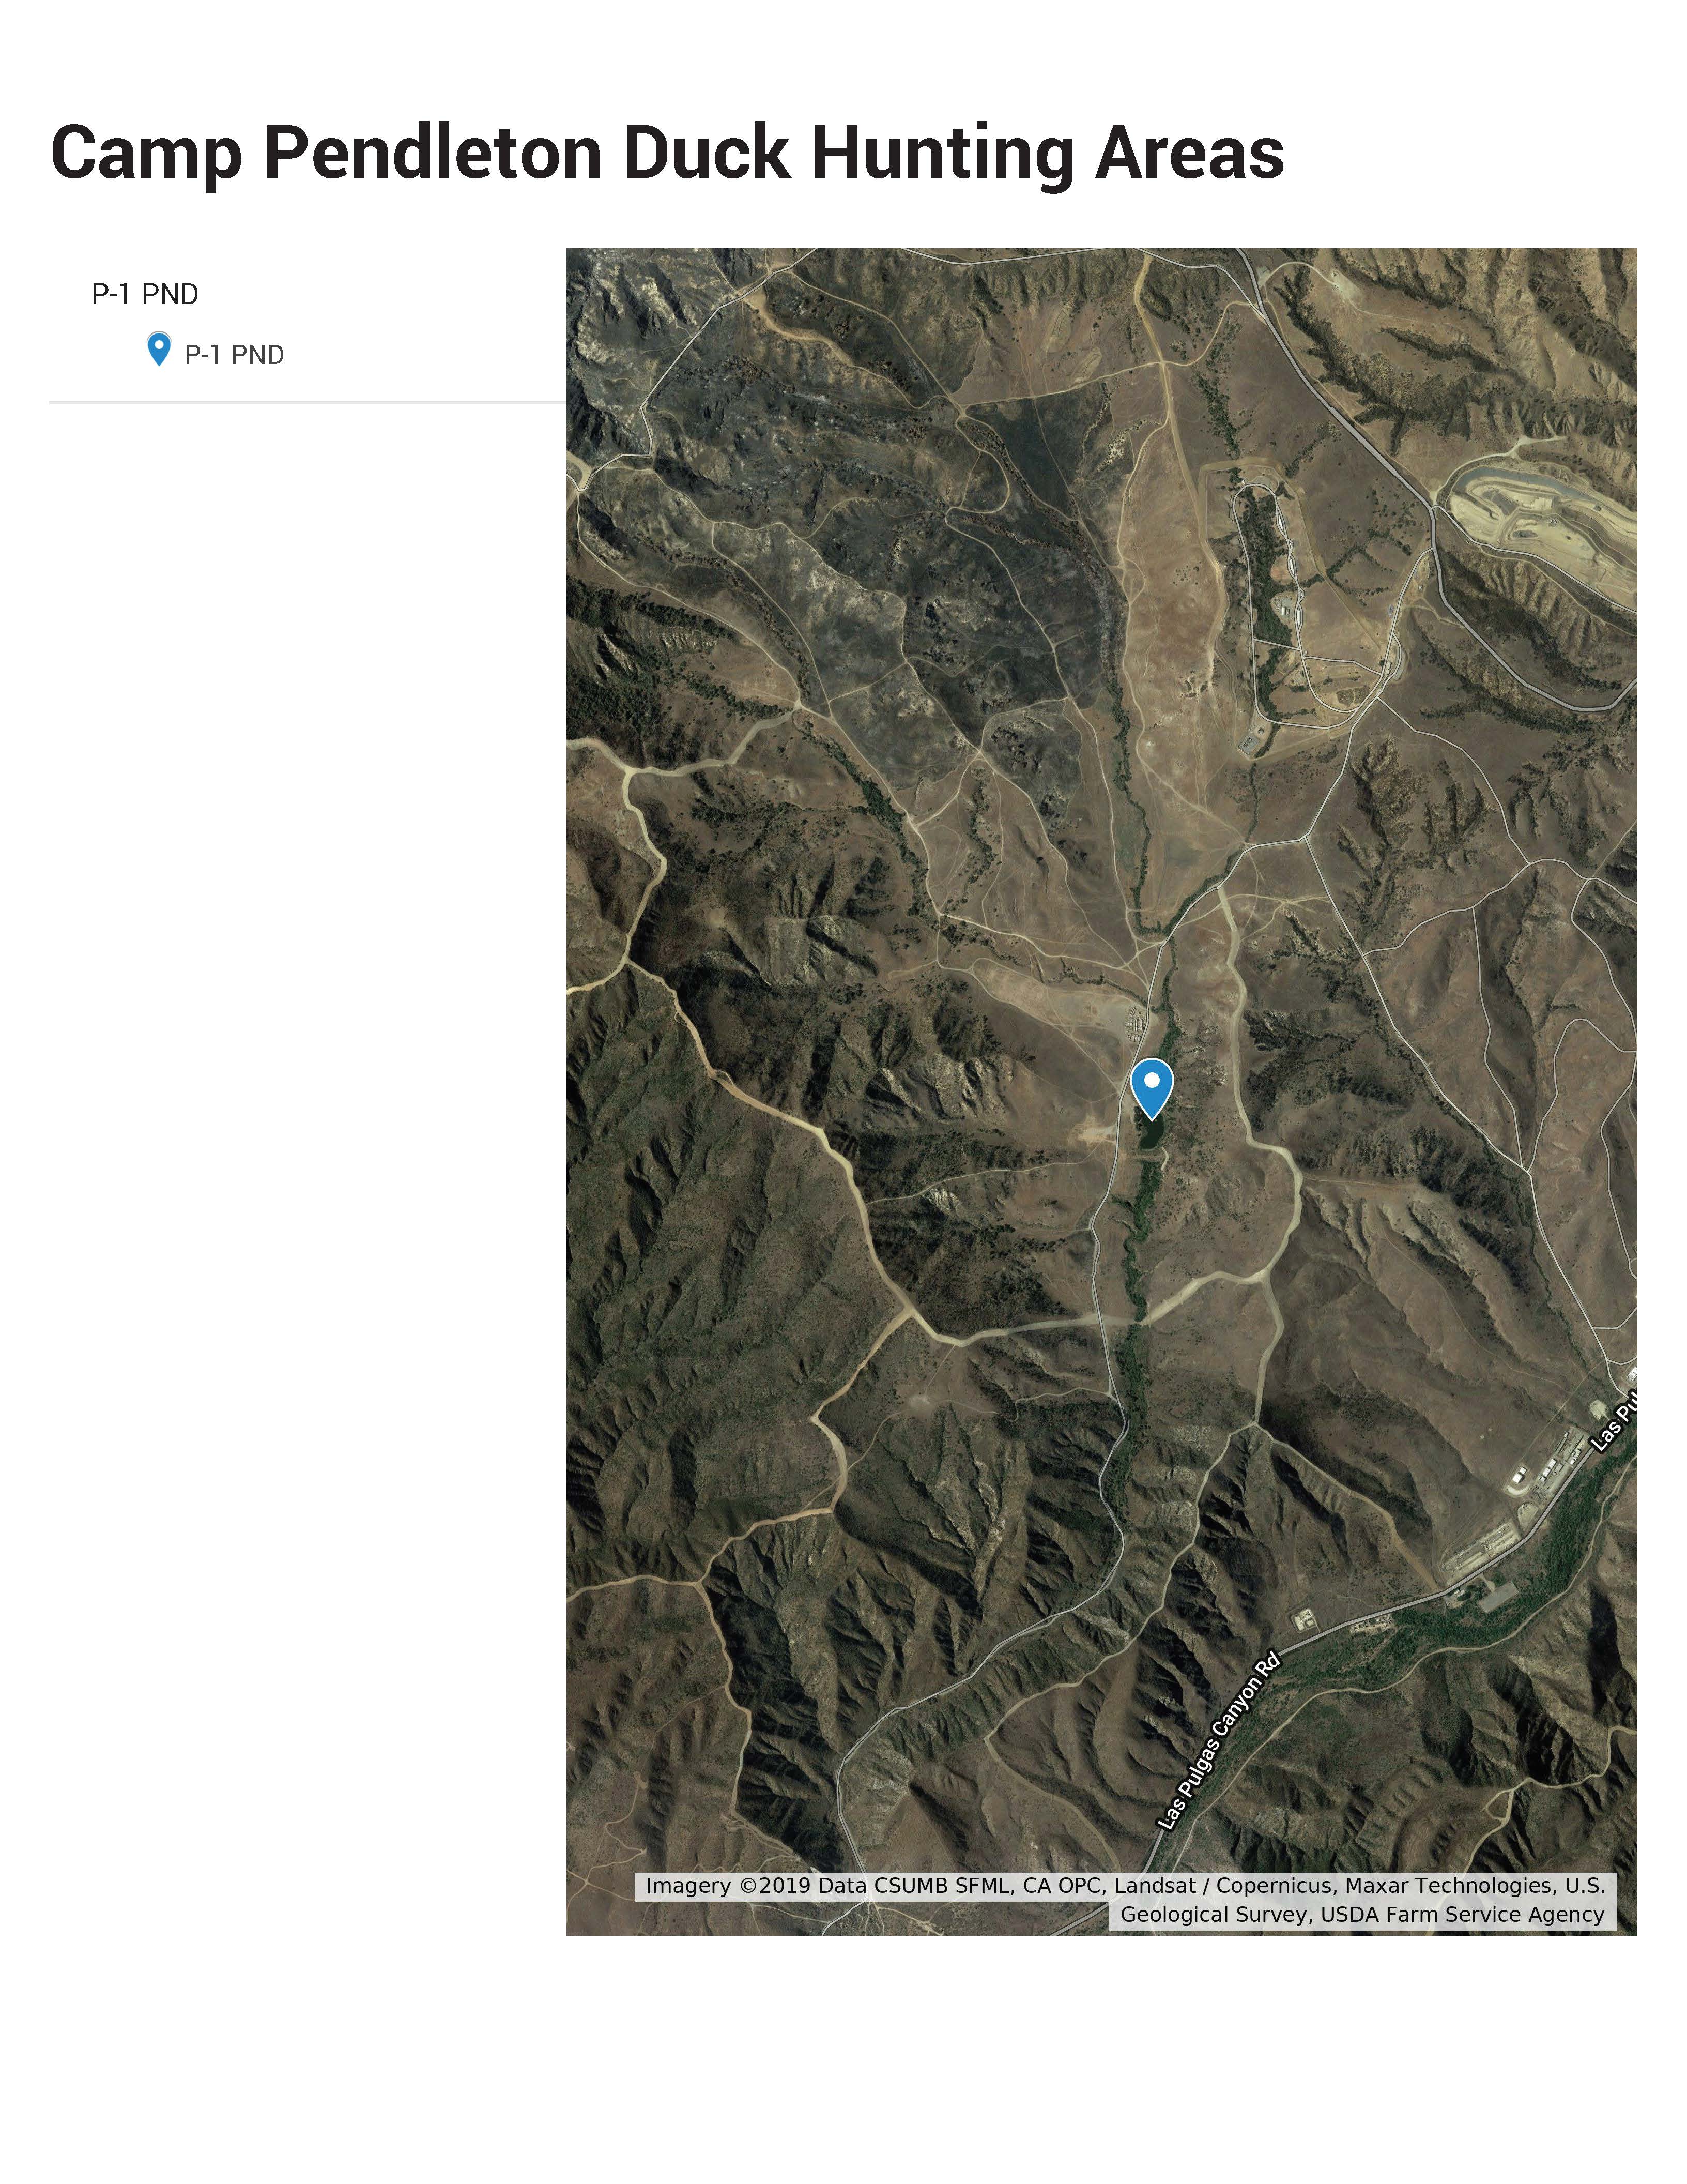Click Landsat / Copernicus in the attribution

(x=1223, y=1886)
